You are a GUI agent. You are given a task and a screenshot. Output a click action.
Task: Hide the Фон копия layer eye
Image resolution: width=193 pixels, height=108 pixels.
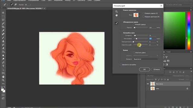click(148, 84)
